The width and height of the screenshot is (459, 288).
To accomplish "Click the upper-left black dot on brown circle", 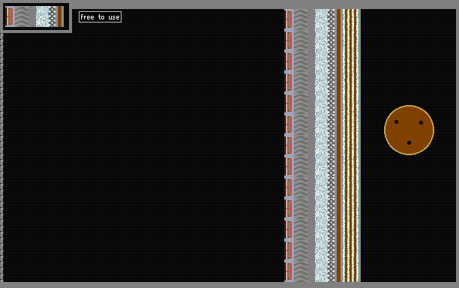I will [396, 121].
